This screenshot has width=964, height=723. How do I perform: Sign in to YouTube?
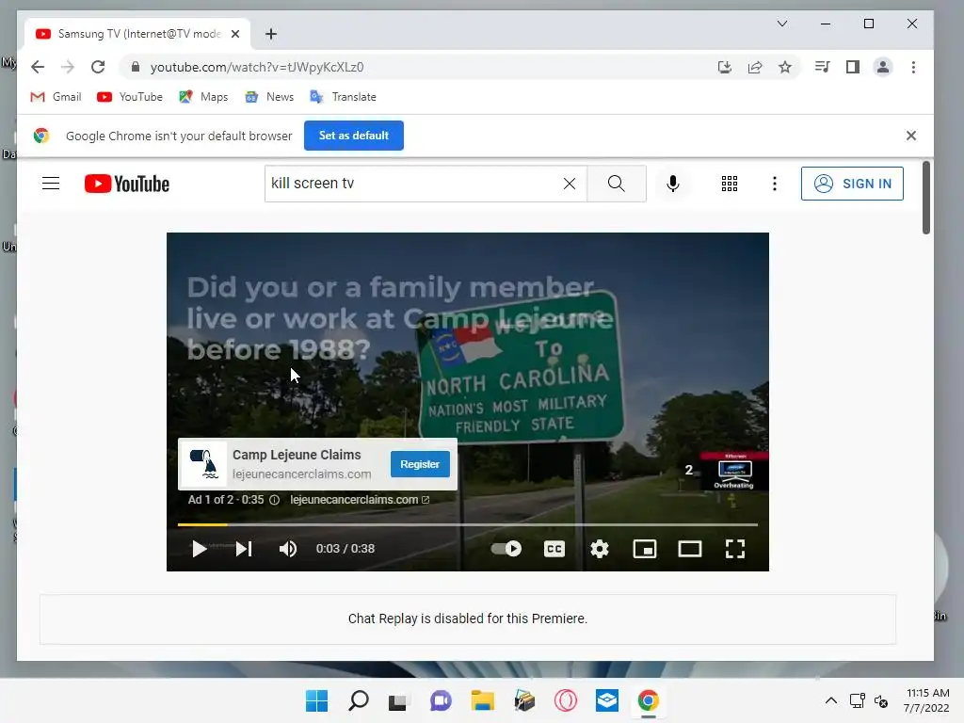(x=852, y=184)
